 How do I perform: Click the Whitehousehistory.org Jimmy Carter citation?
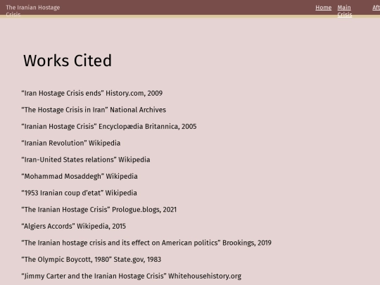pos(131,276)
